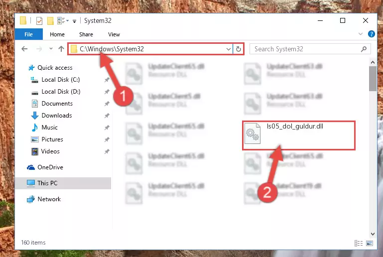Click the pin icon next to Pictures
This screenshot has height=257, width=383.
[107, 139]
